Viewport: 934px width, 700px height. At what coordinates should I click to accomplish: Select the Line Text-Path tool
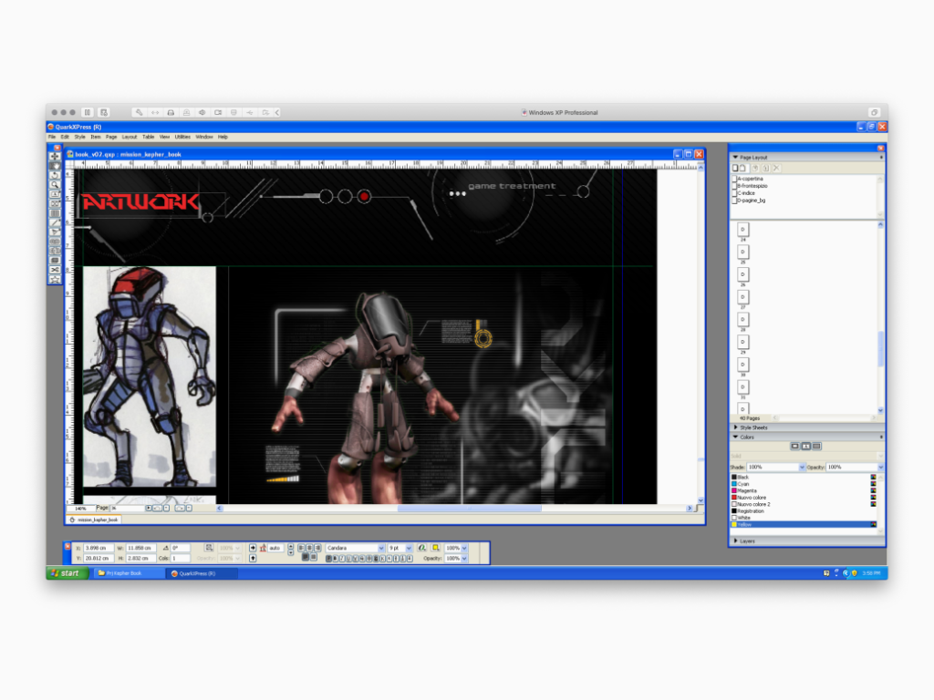[55, 232]
